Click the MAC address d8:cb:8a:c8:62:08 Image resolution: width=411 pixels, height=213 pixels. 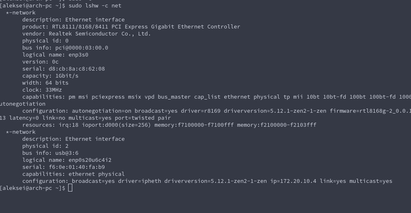click(x=77, y=69)
